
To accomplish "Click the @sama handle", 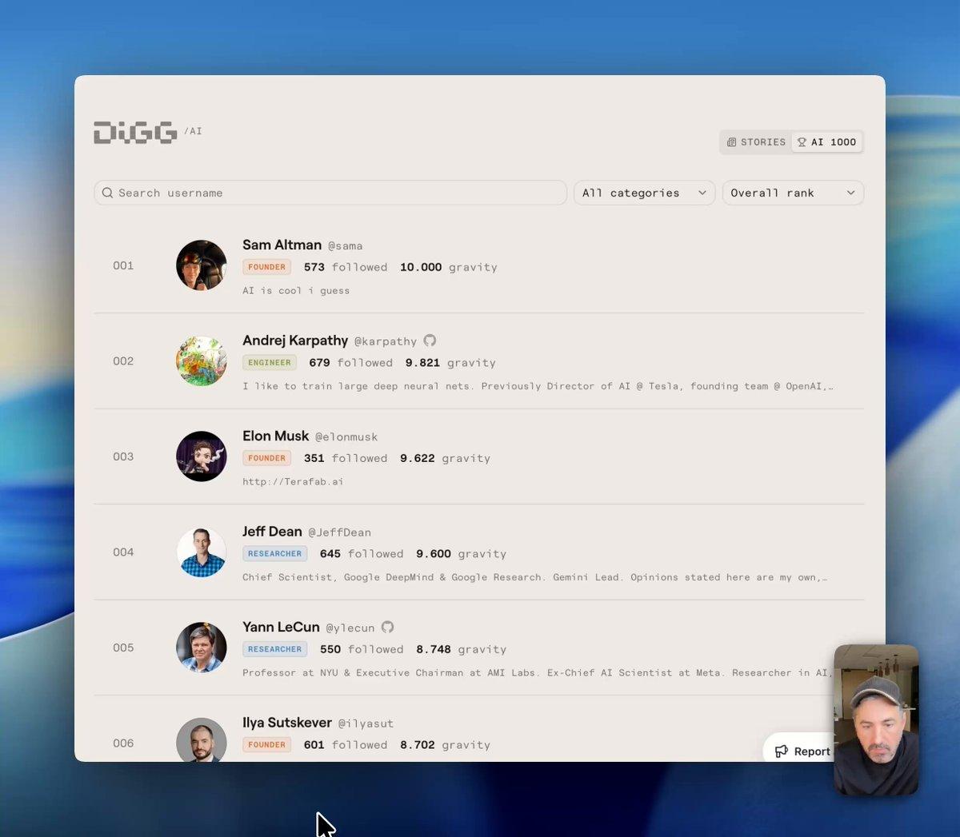I will (345, 246).
